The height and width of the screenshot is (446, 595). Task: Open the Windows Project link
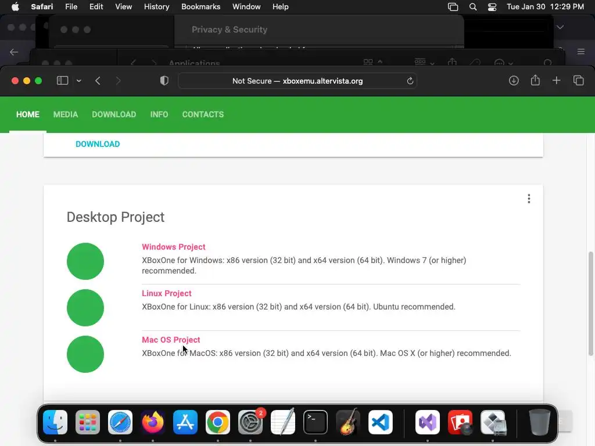pos(173,247)
